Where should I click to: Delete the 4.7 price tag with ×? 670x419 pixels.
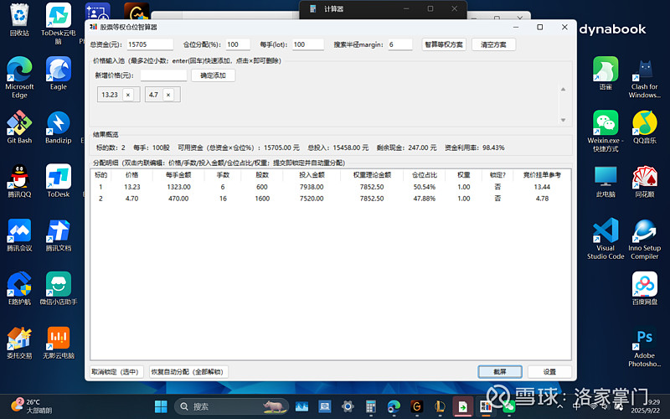[x=168, y=95]
